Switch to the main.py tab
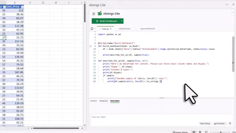Screen dimensions: 236x133 coord(105,29)
